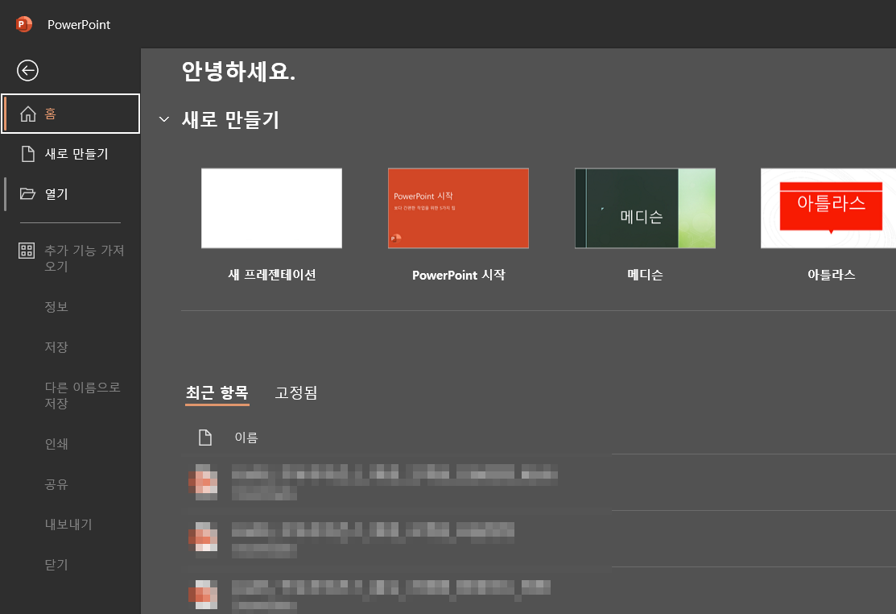Pick the 아틀라스 template thumbnail
This screenshot has width=896, height=614.
point(828,208)
